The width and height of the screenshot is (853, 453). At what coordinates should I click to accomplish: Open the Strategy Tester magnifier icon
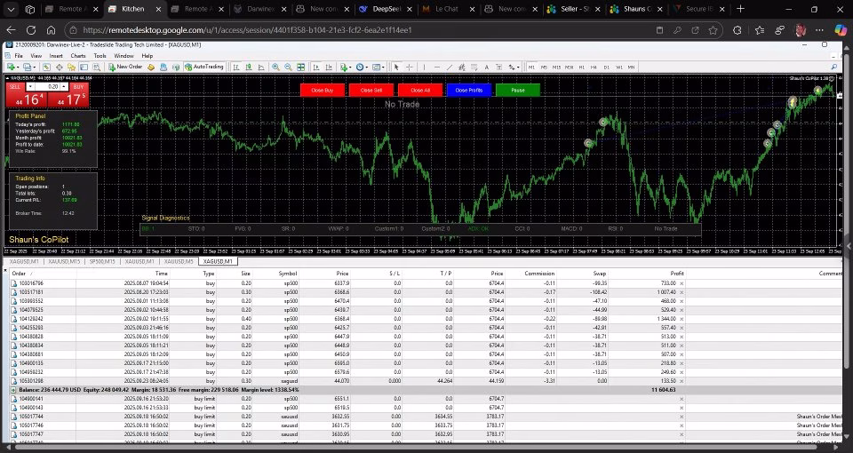pos(96,67)
